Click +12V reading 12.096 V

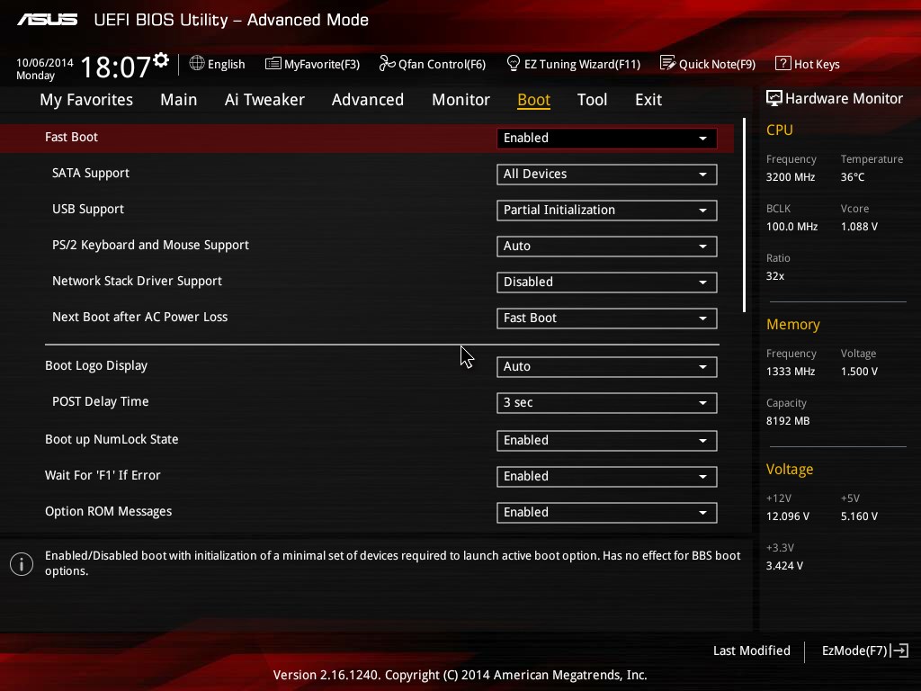pyautogui.click(x=787, y=516)
